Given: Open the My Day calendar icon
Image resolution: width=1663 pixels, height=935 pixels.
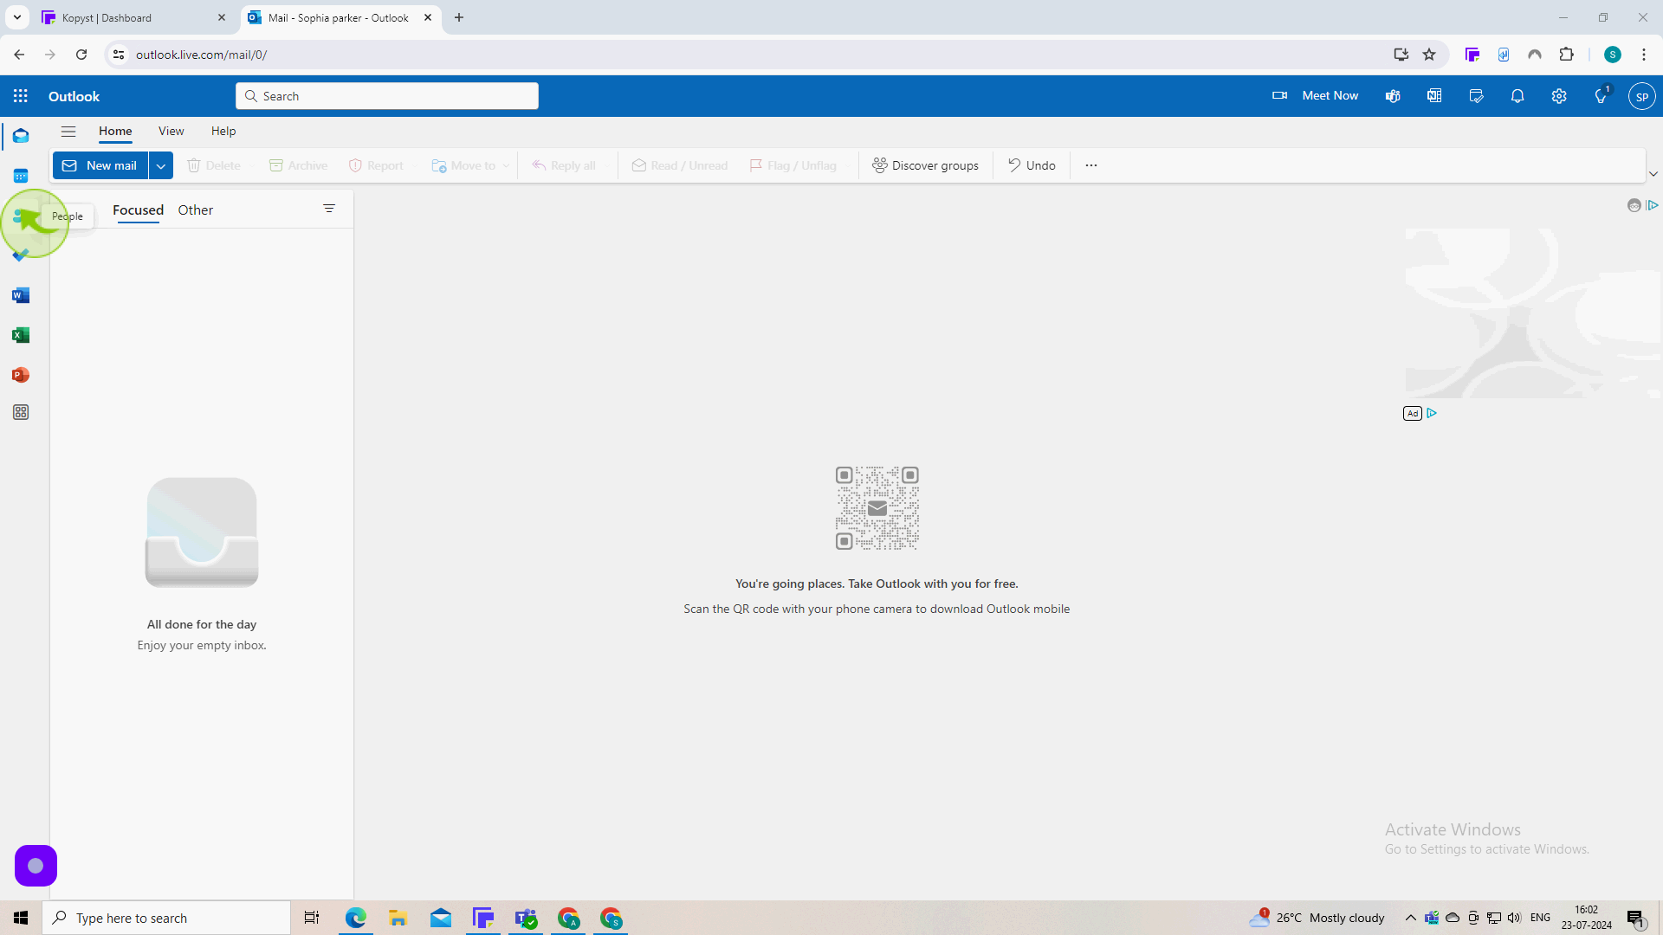Looking at the screenshot, I should (x=1476, y=96).
